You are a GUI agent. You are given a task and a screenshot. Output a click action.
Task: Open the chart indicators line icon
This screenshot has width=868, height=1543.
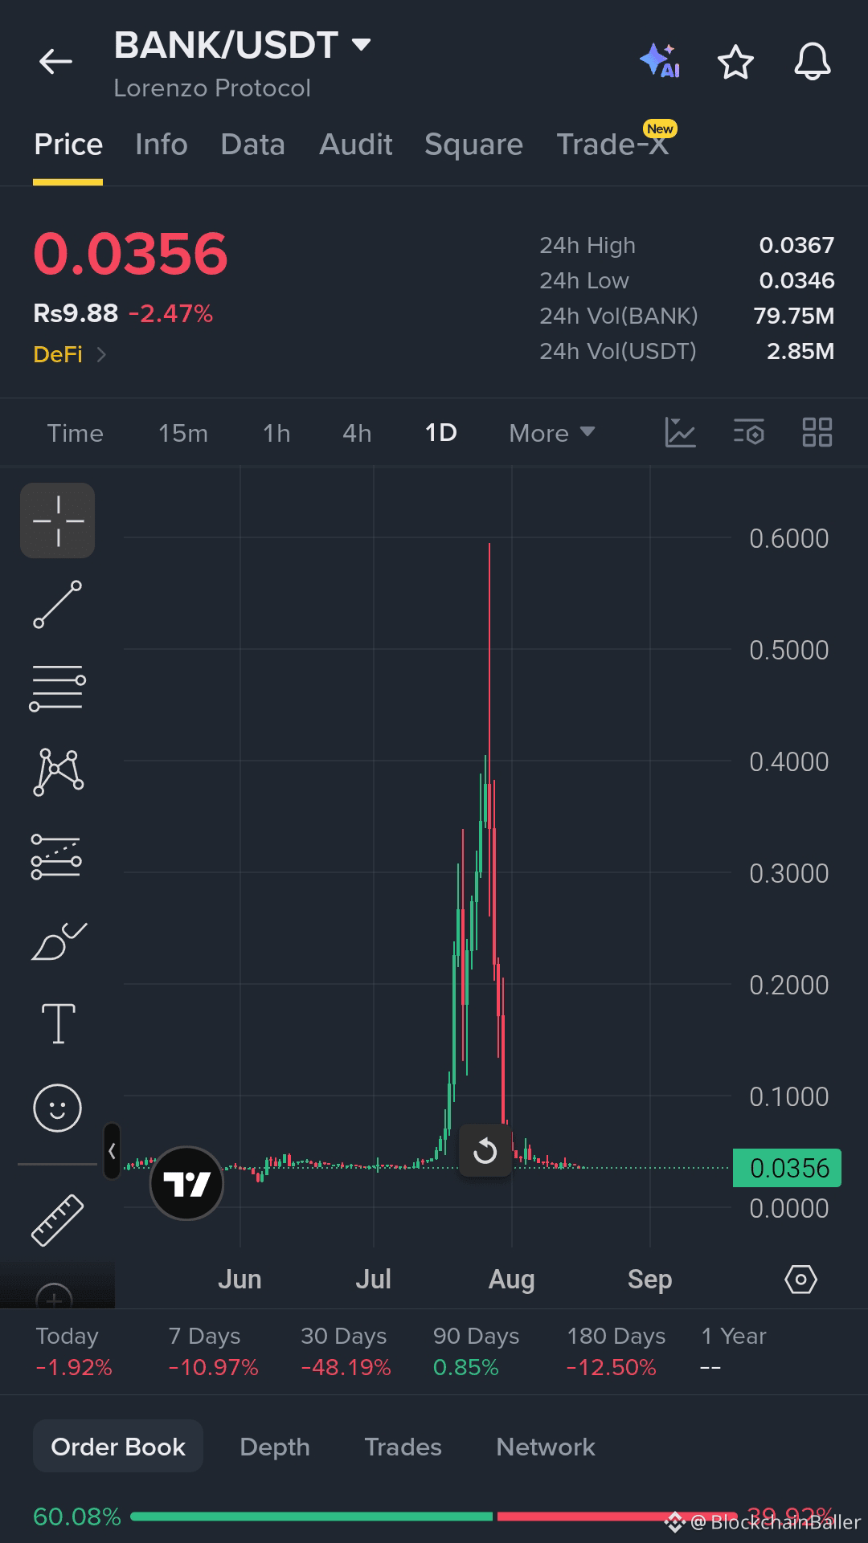pyautogui.click(x=680, y=433)
